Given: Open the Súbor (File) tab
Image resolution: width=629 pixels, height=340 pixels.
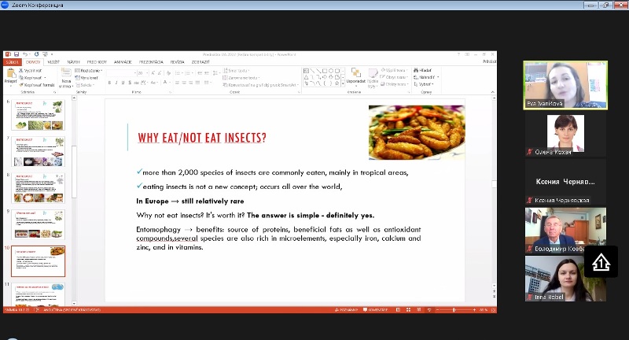Looking at the screenshot, I should click(x=12, y=62).
